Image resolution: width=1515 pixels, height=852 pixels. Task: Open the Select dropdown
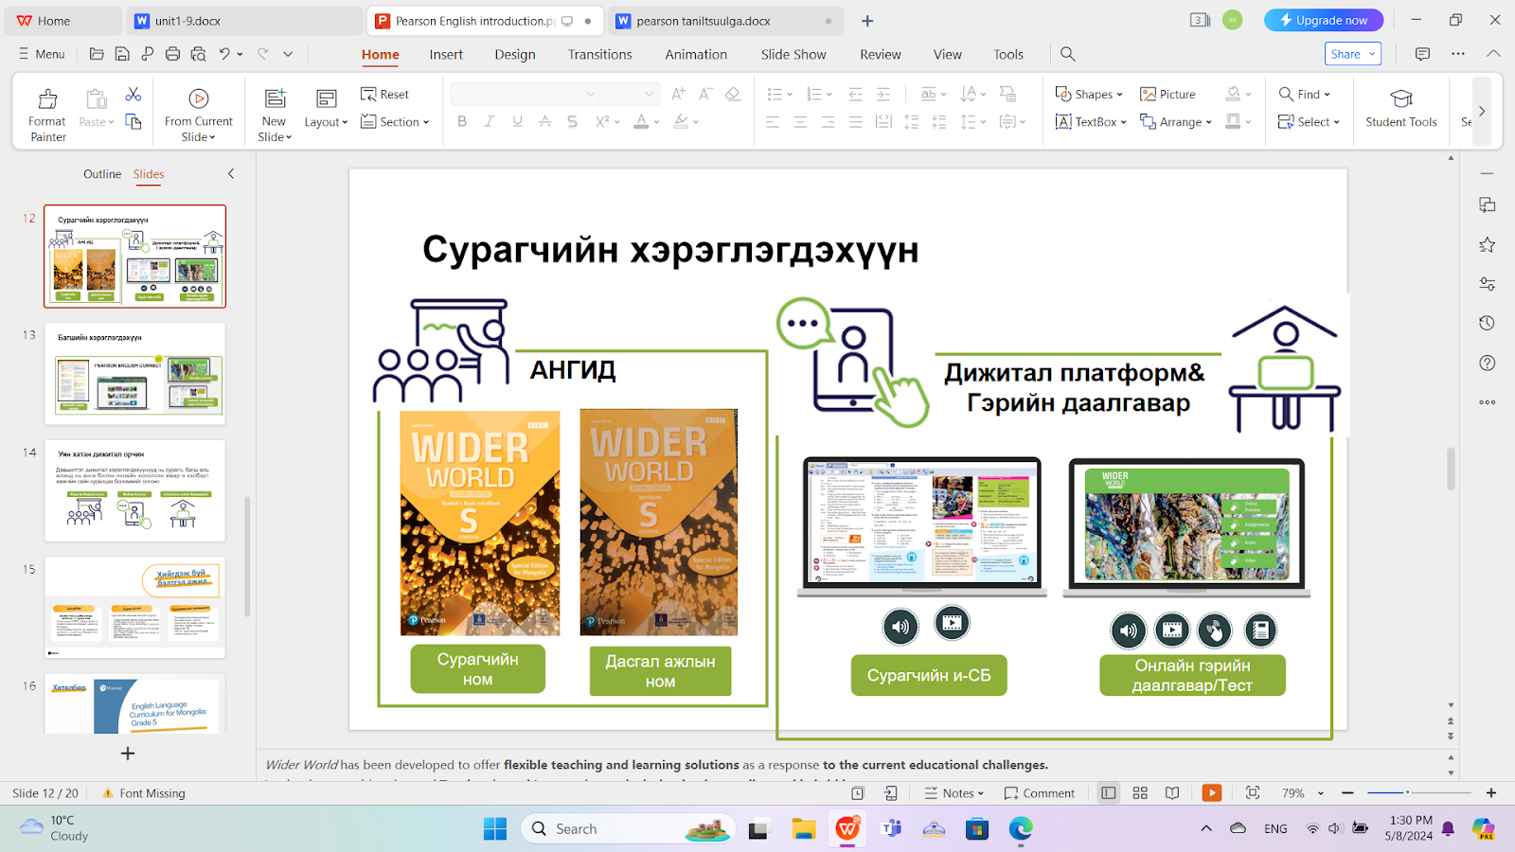pos(1309,121)
